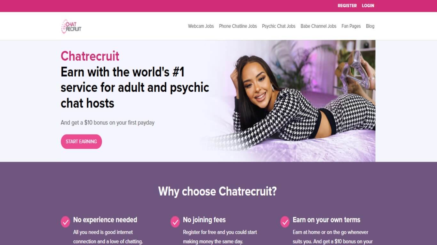Viewport: 437px width, 245px height.
Task: Click the START EARNING button
Action: 81,142
